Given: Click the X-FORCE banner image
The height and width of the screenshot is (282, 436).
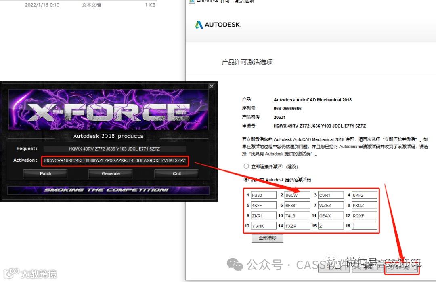Looking at the screenshot, I should [108, 109].
